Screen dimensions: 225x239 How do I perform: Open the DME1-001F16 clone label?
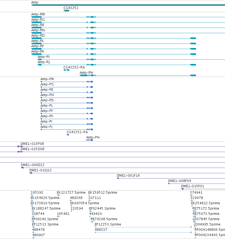tap(128, 176)
